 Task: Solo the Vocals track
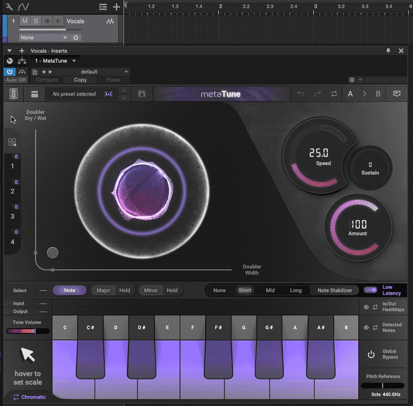(x=36, y=21)
